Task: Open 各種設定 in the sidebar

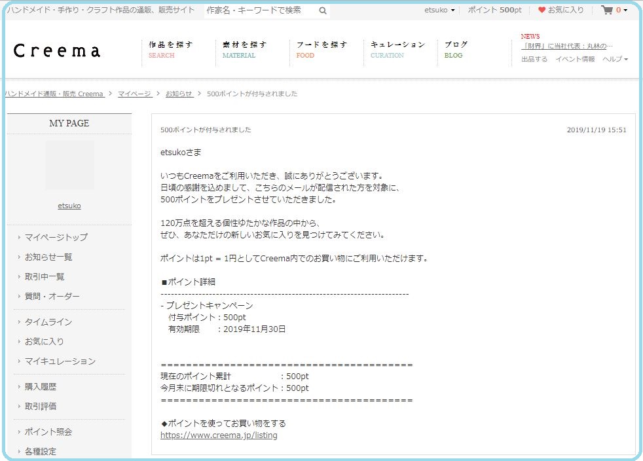Action: coord(41,451)
